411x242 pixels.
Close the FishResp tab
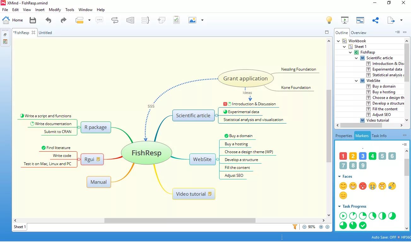[x=33, y=32]
